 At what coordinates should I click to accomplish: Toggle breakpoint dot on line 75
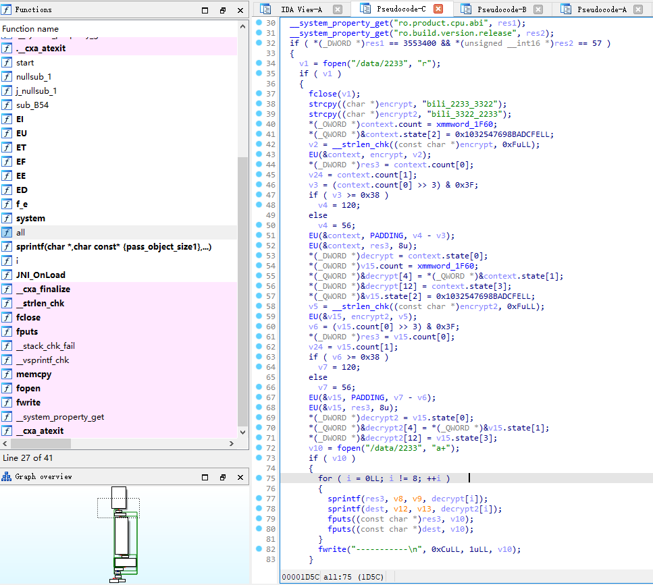259,478
